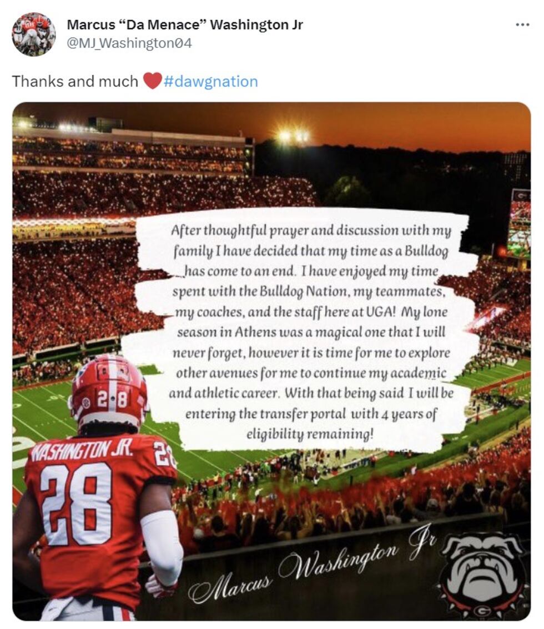Open the #dawgnation hashtag link
The height and width of the screenshot is (629, 544).
(x=210, y=82)
